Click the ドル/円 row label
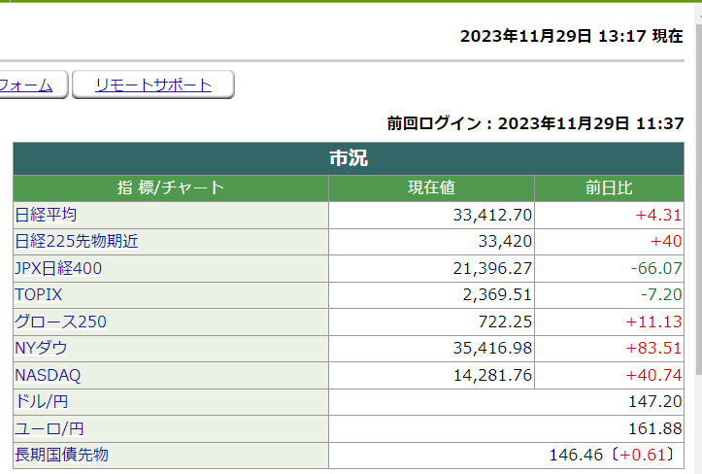702x474 pixels. 42,401
